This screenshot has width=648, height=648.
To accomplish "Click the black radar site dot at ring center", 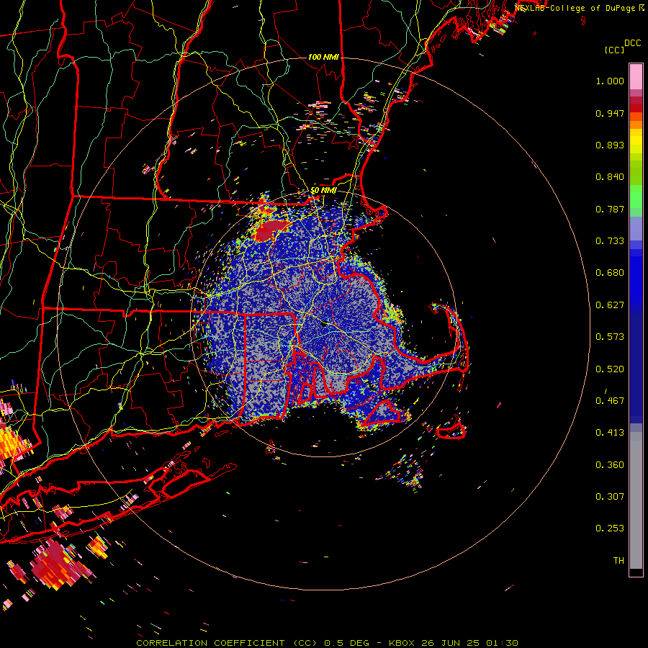I will pos(324,325).
